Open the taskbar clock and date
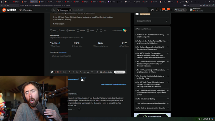215x121 pixels. tap(206, 119)
